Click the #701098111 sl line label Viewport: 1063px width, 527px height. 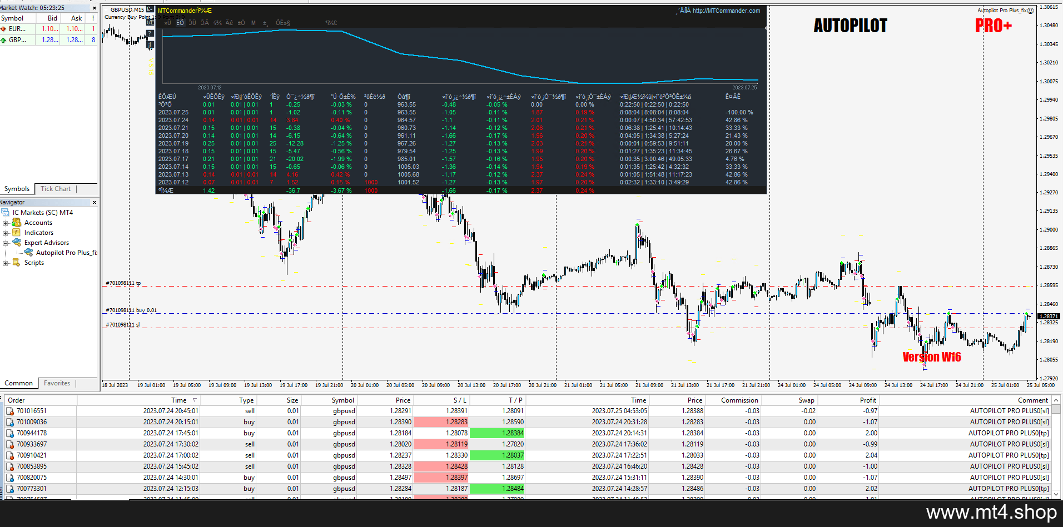pos(123,325)
